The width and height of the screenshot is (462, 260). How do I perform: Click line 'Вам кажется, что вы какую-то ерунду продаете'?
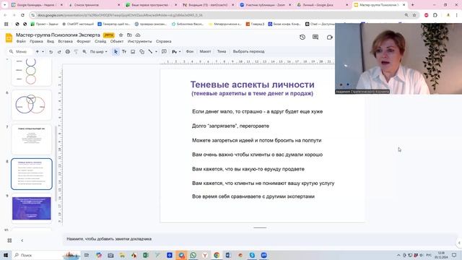248,169
